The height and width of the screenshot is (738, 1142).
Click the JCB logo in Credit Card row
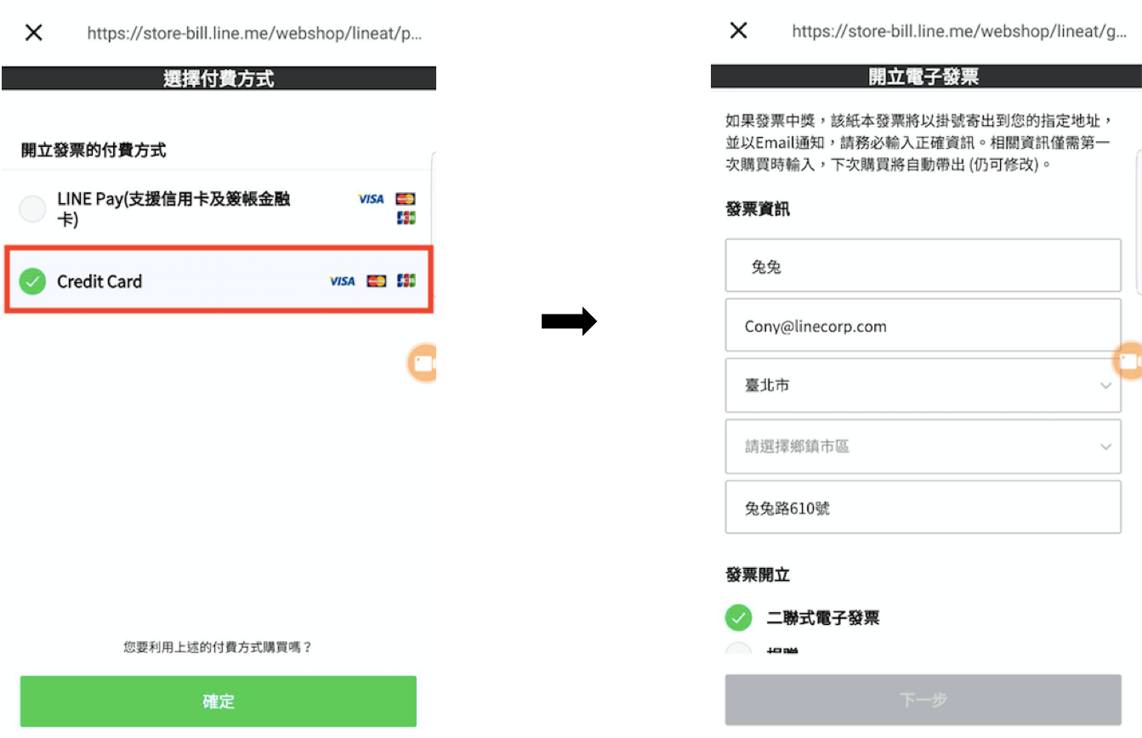pyautogui.click(x=406, y=281)
